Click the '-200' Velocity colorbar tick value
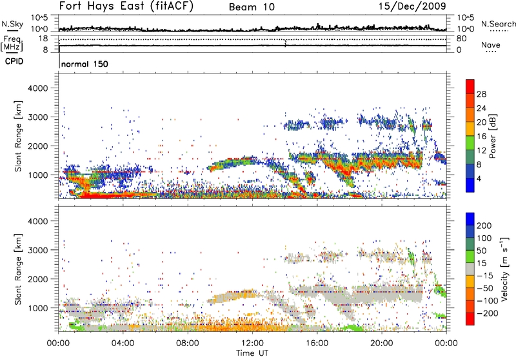The image size is (516, 357). tap(487, 313)
